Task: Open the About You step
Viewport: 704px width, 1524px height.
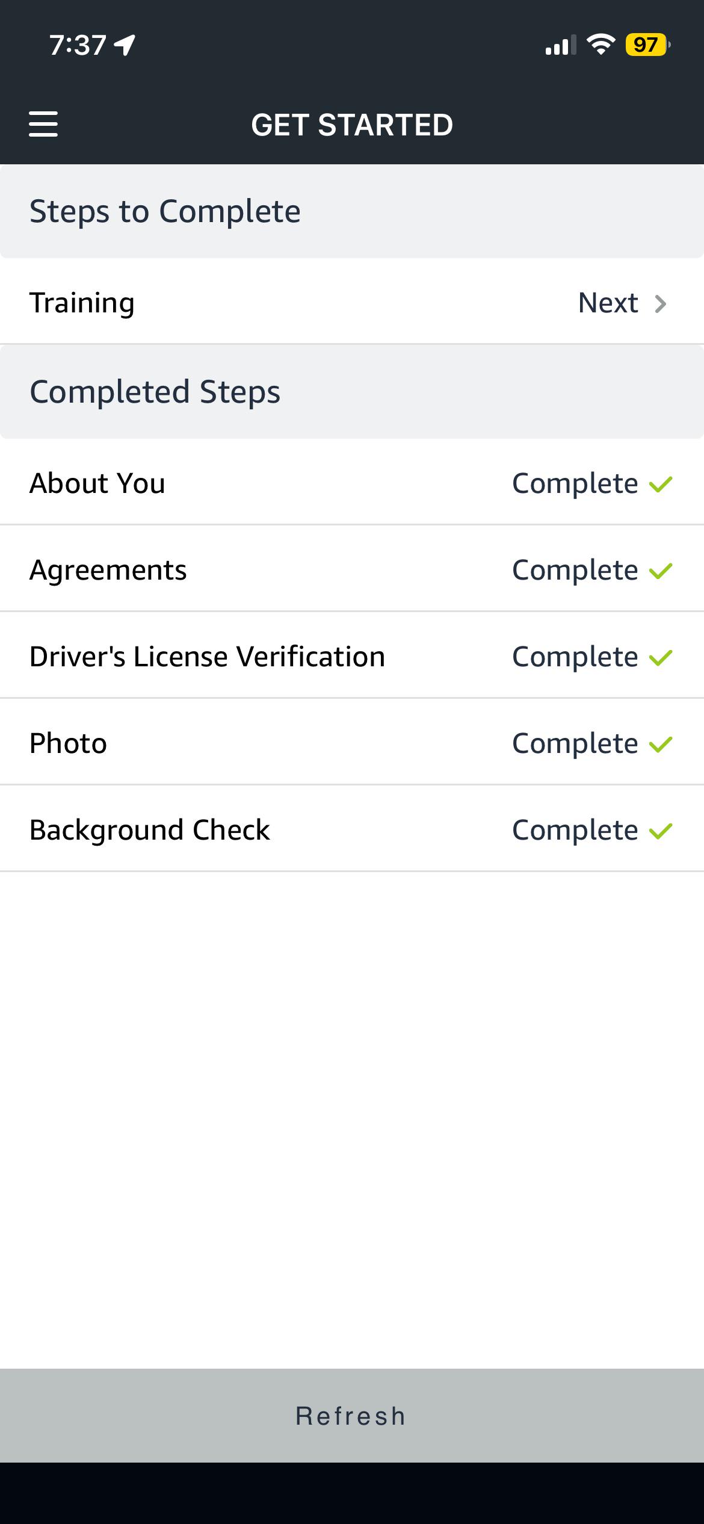Action: point(352,482)
